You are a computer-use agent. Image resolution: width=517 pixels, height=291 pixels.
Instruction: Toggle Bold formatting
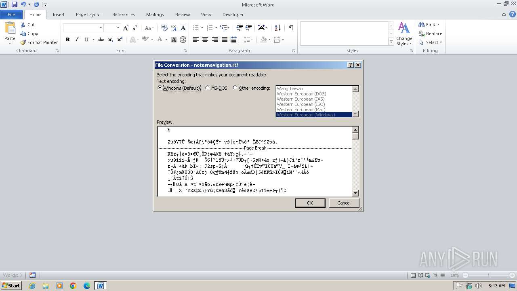click(x=67, y=40)
